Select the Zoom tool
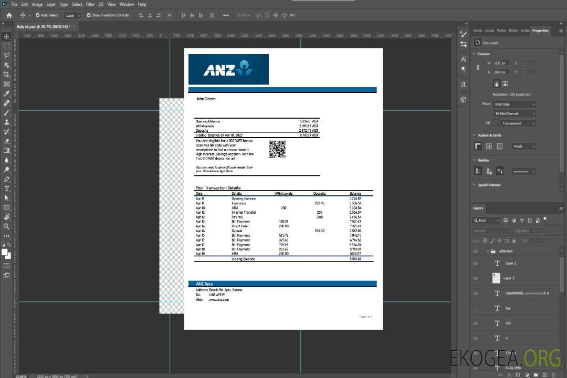This screenshot has width=567, height=378. pos(6,226)
